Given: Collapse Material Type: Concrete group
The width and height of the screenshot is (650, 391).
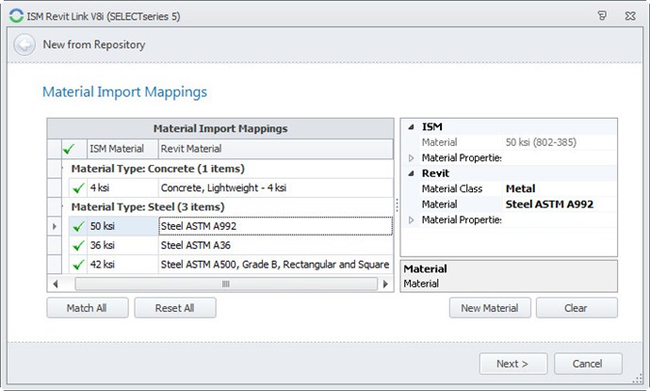Looking at the screenshot, I should point(62,169).
